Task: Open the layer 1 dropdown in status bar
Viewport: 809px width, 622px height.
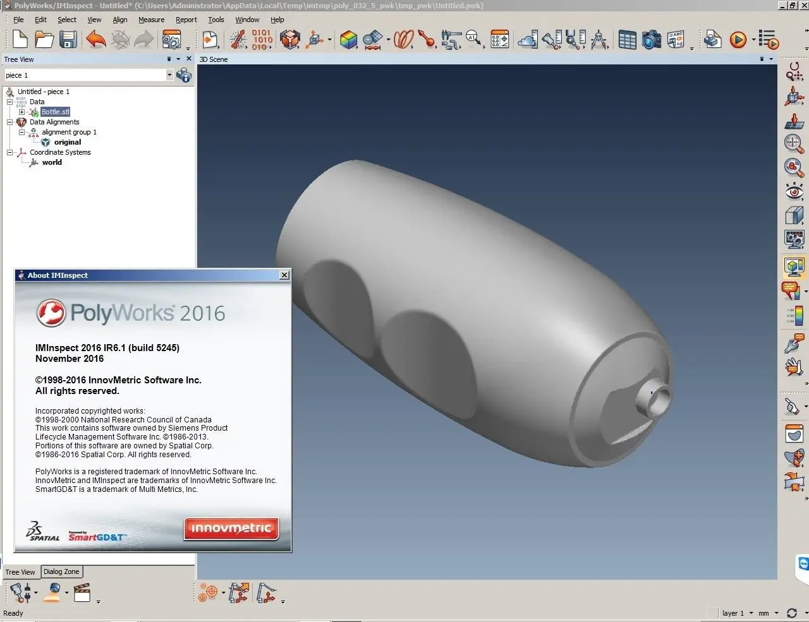Action: (x=751, y=613)
